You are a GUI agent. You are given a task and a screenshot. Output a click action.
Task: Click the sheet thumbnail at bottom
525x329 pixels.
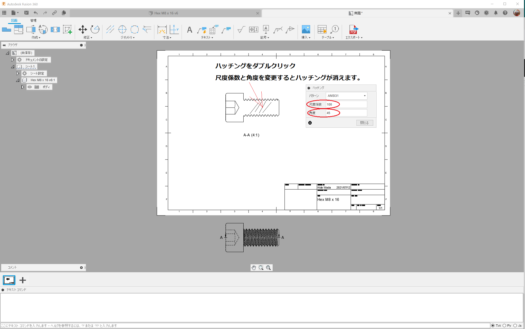click(x=9, y=280)
